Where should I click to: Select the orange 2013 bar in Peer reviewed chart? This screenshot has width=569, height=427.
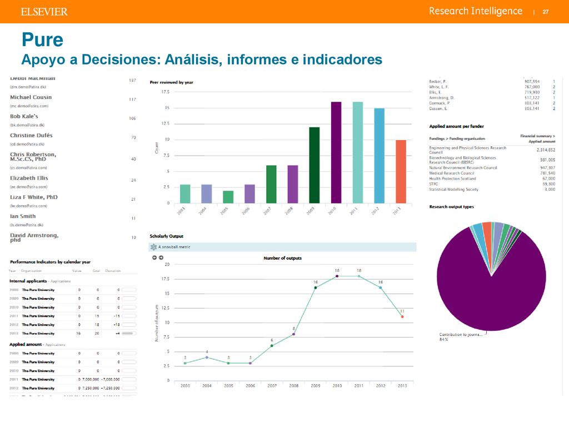tap(401, 172)
